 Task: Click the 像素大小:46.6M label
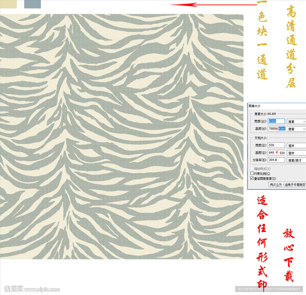pos(265,114)
